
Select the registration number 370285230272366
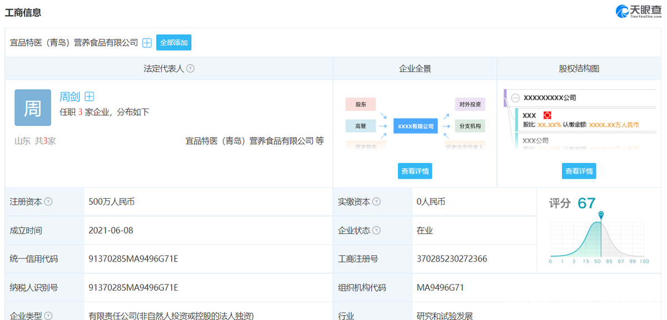pos(452,259)
